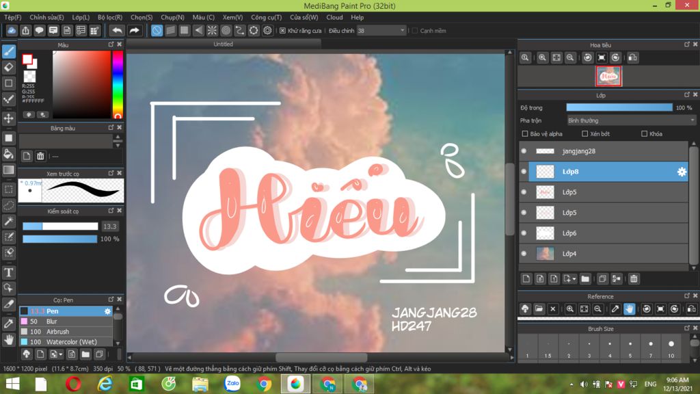The height and width of the screenshot is (394, 700).
Task: Open Zalo from the taskbar
Action: 232,384
